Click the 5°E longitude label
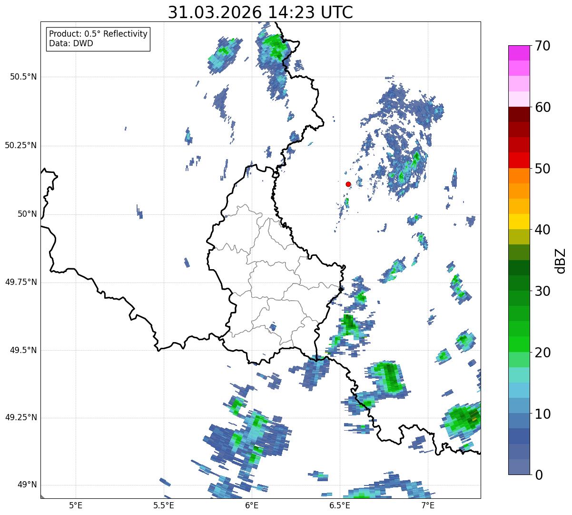Image resolution: width=572 pixels, height=515 pixels. click(x=76, y=505)
